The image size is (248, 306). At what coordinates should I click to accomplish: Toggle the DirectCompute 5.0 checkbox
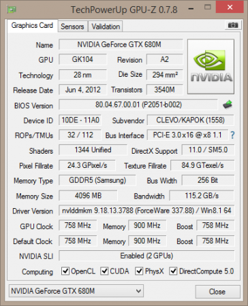coord(173,271)
